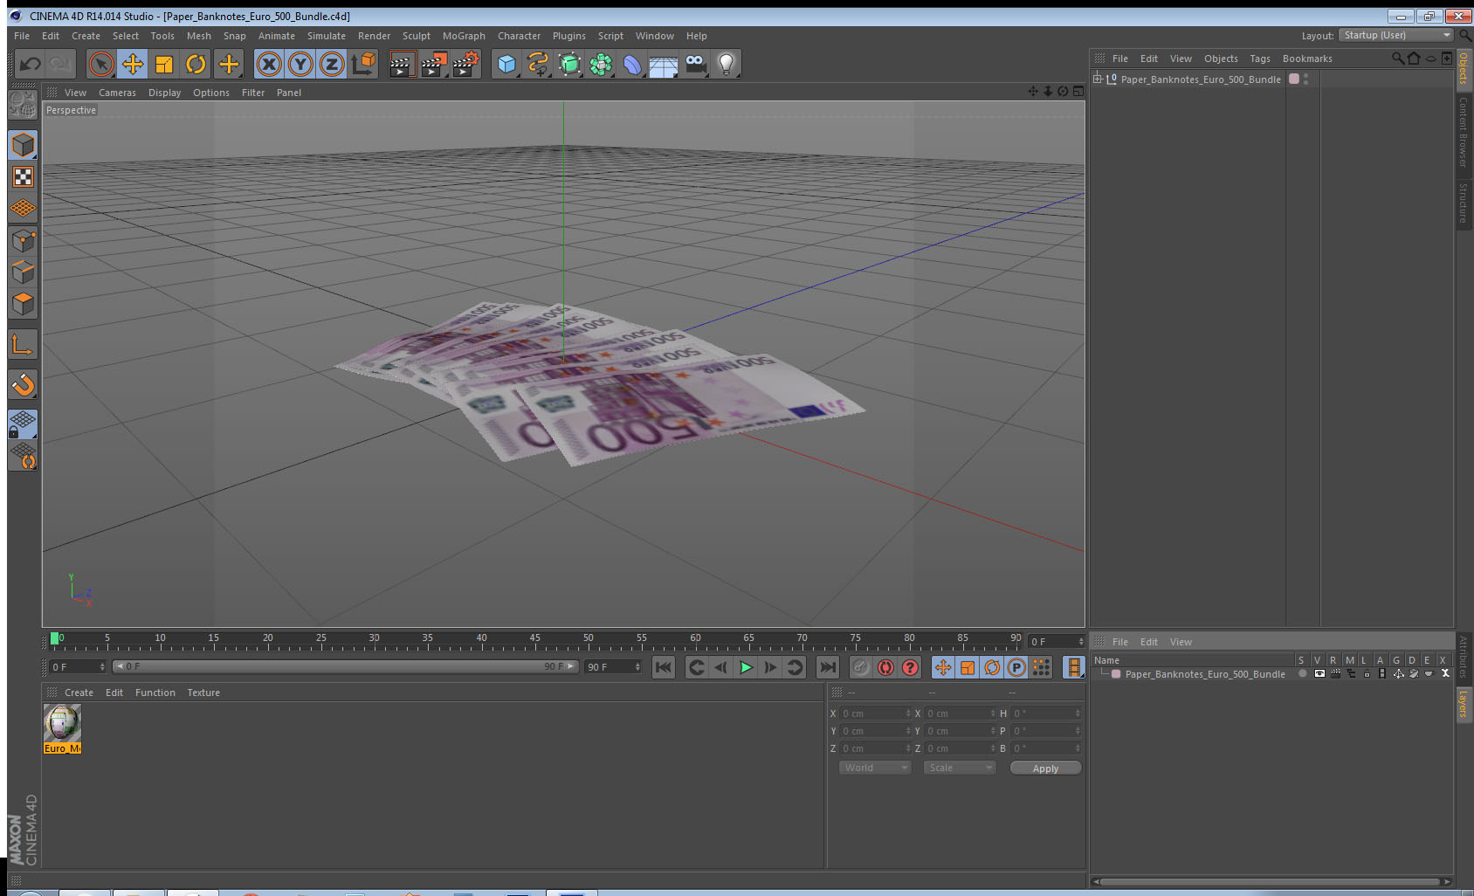This screenshot has height=896, width=1474.
Task: Switch to Texture mode checker icon
Action: [23, 177]
